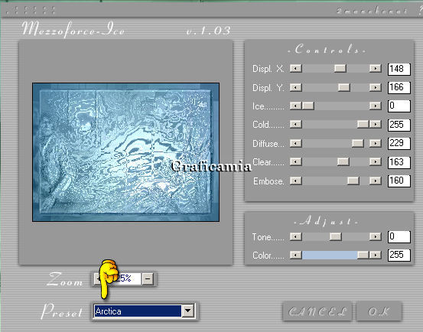Viewport: 423px width, 332px height.
Task: Click the right arrow of the Embose slider
Action: (x=376, y=181)
